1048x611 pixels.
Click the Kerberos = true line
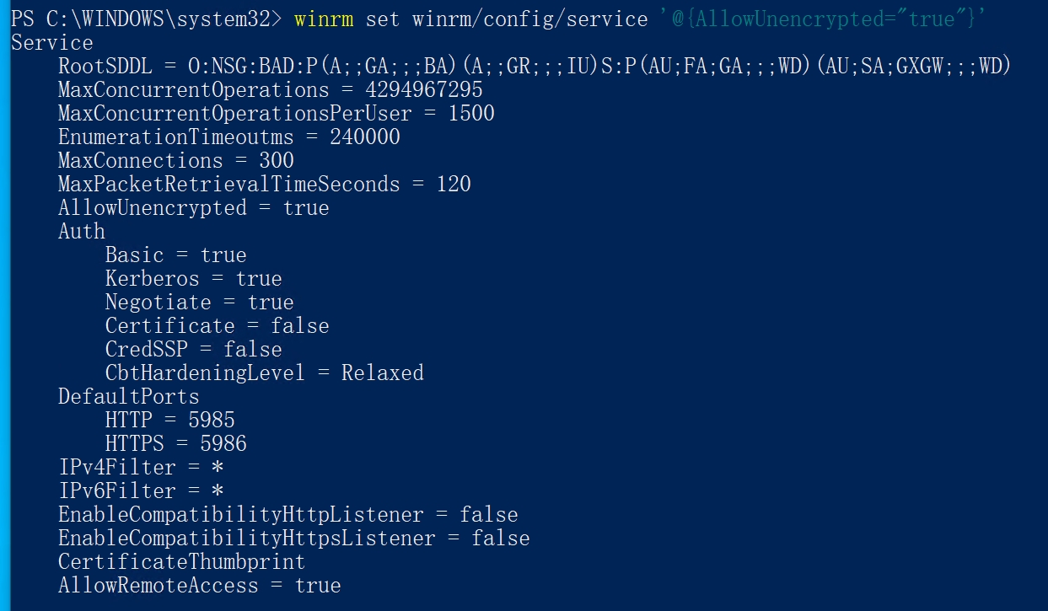pos(193,278)
